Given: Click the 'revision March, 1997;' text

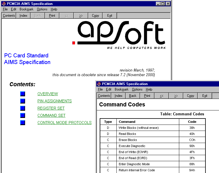Looking at the screenshot, I should click(137, 70).
